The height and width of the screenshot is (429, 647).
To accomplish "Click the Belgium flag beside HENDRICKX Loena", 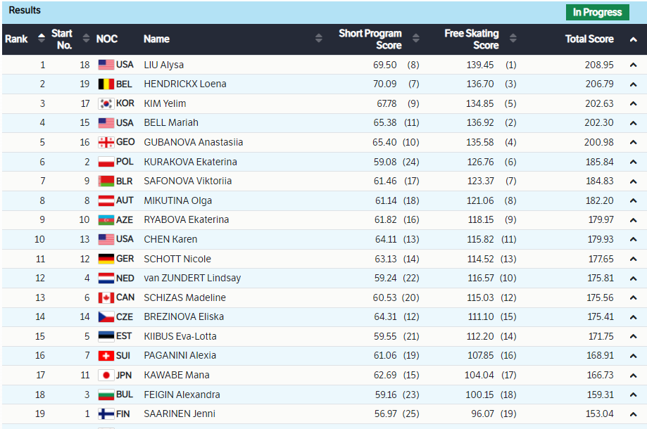I will coord(106,84).
